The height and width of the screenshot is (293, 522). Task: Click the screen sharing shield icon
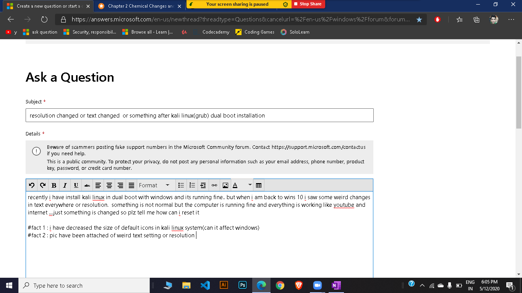tap(285, 4)
